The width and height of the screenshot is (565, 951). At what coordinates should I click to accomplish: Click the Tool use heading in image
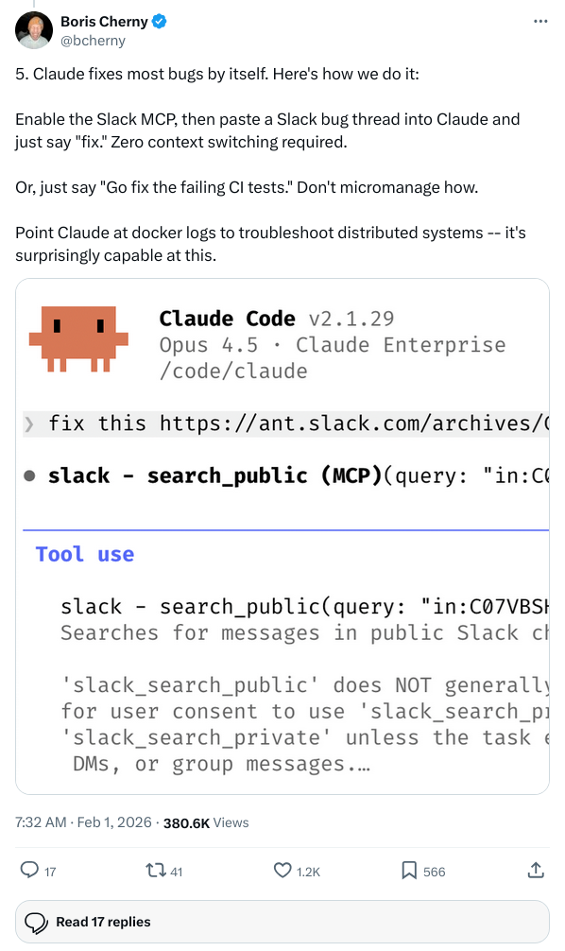(85, 554)
